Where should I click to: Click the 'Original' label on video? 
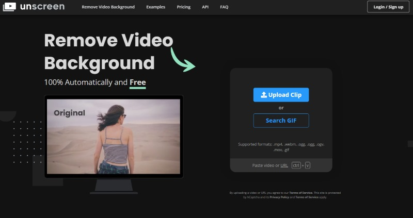[69, 113]
